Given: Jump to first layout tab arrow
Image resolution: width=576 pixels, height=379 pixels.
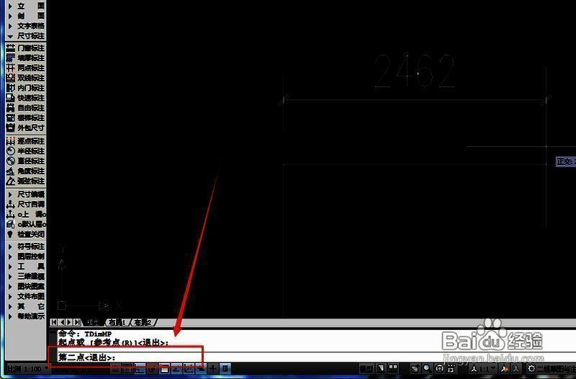Looking at the screenshot, I should point(54,322).
